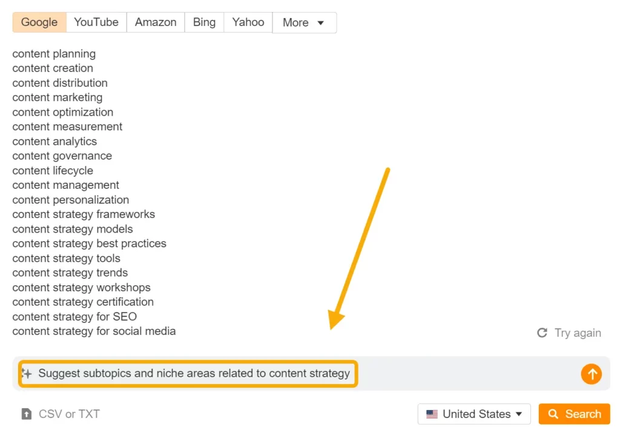Expand the United States country selector
The image size is (620, 436).
[x=474, y=414]
